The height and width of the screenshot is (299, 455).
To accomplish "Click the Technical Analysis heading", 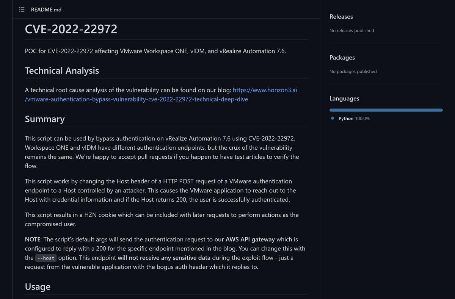I will pyautogui.click(x=62, y=70).
